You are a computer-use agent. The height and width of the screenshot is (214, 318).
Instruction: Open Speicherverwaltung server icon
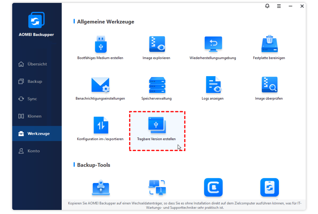coord(157,85)
